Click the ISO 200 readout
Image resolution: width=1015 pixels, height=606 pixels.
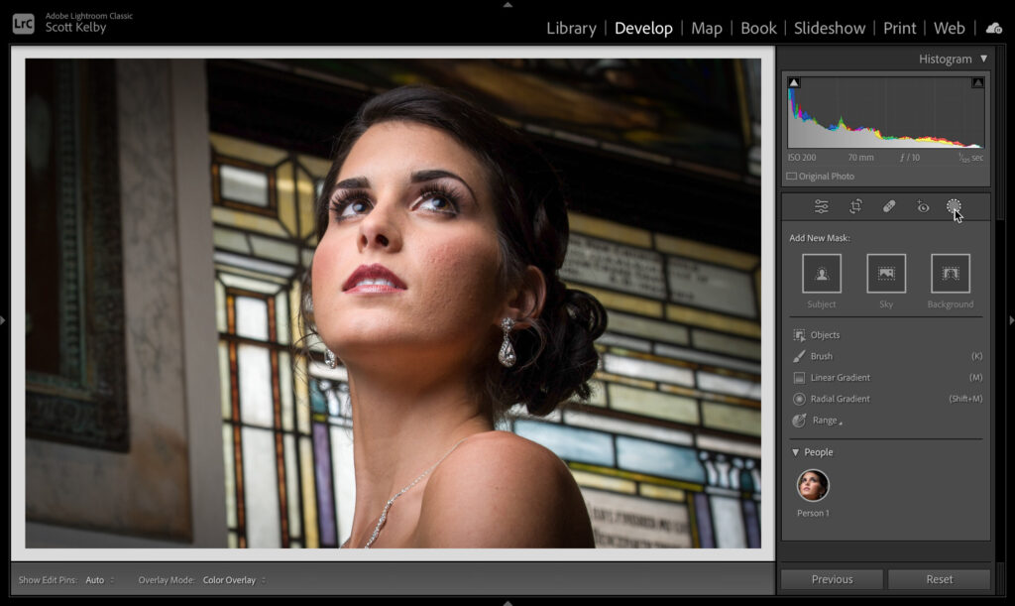[801, 158]
